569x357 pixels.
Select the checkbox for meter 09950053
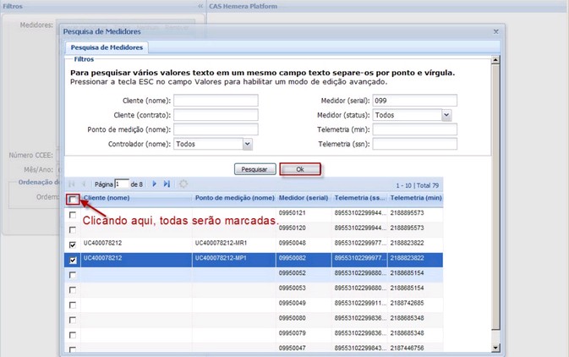coord(74,288)
